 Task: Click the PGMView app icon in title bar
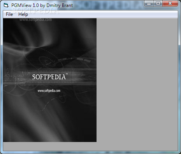(x=6, y=5)
